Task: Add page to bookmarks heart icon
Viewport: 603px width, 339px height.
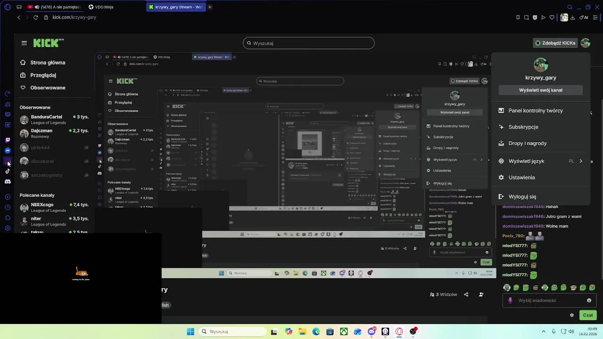Action: click(x=552, y=17)
